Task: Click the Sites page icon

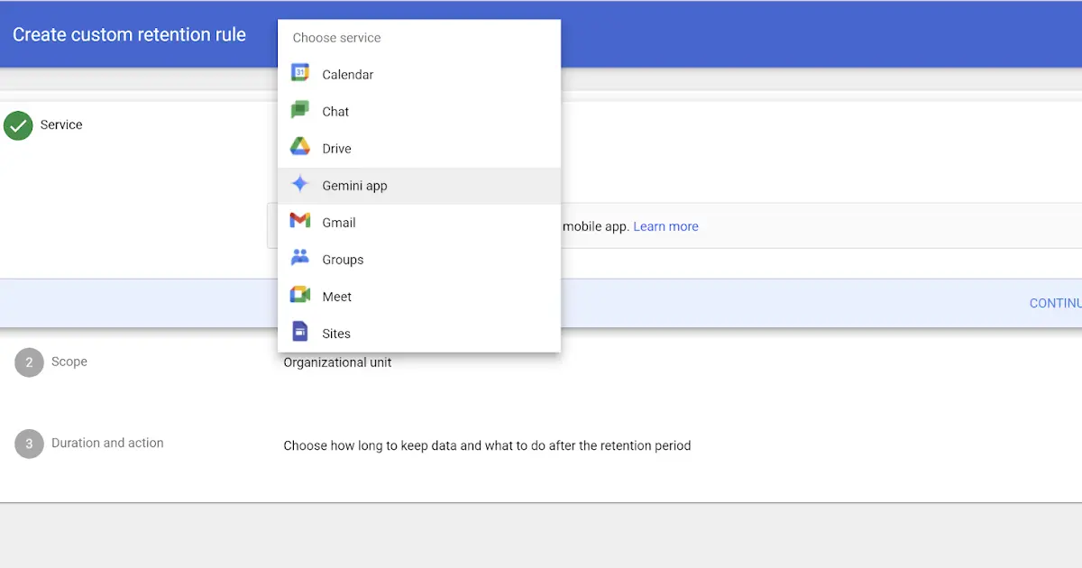Action: click(x=300, y=333)
